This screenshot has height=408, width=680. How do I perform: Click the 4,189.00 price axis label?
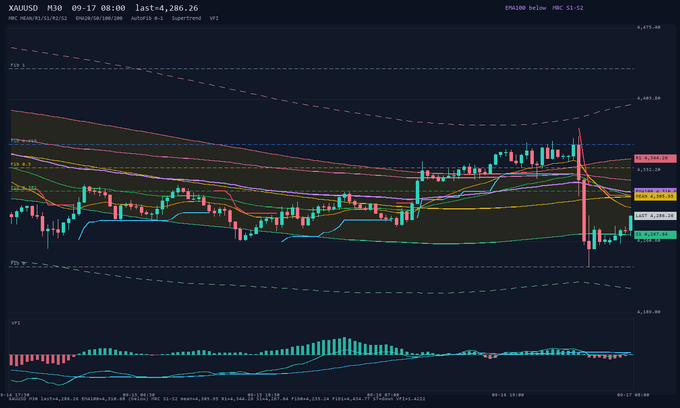tap(649, 312)
